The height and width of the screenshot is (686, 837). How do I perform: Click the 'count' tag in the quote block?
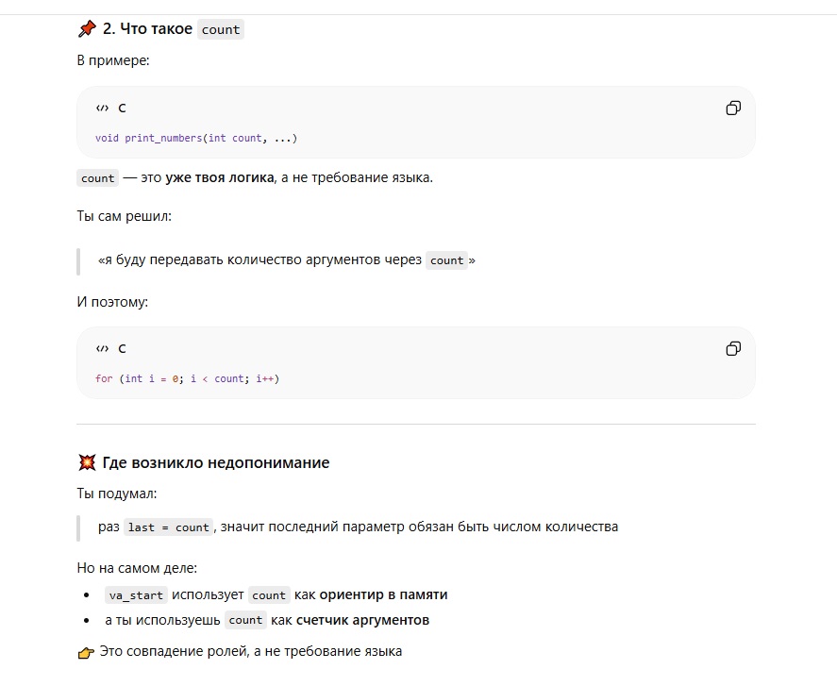[x=446, y=260]
